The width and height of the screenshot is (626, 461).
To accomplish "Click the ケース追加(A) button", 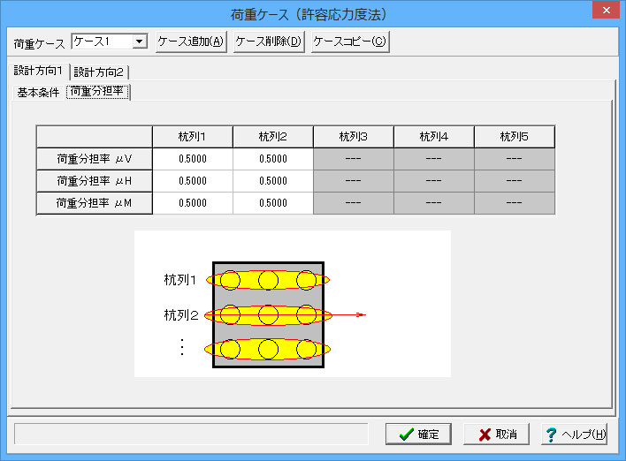I will tap(191, 42).
